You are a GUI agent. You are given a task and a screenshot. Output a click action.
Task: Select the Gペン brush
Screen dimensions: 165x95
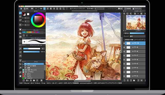point(33,74)
